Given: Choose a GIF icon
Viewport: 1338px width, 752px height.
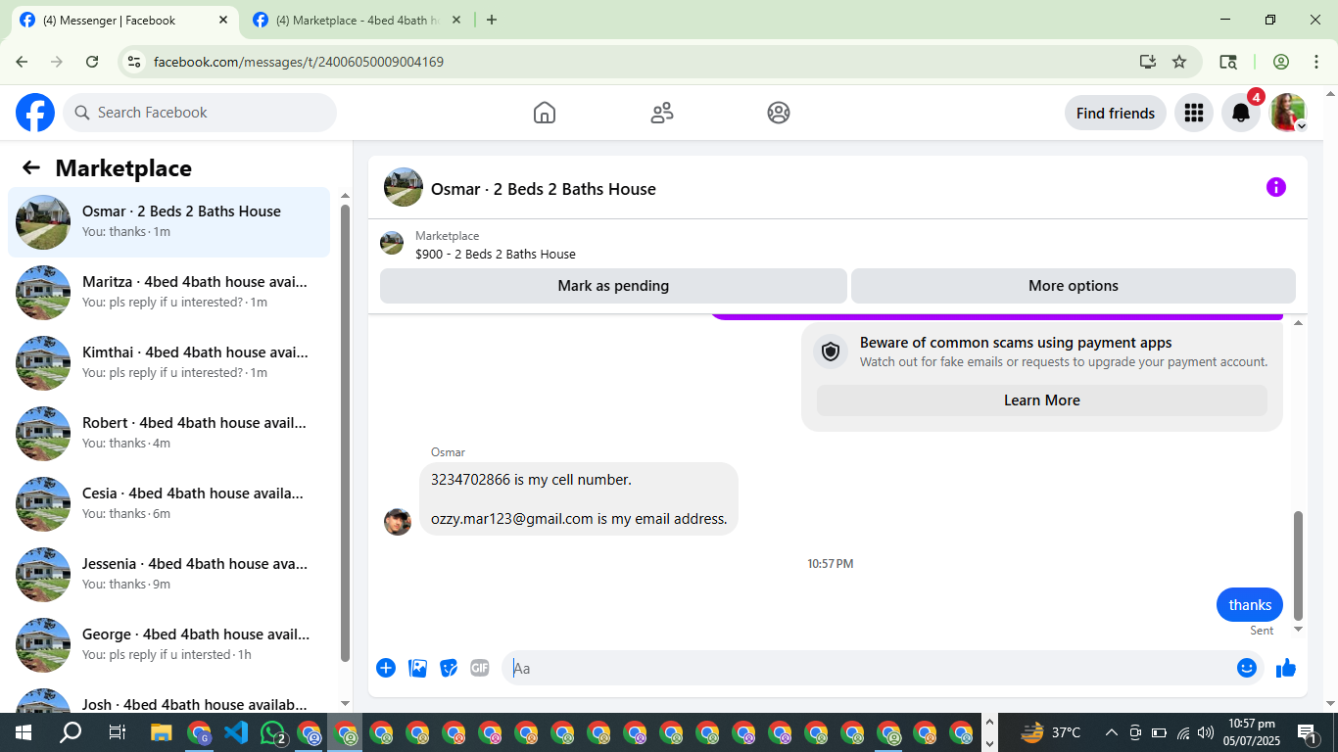Looking at the screenshot, I should 480,668.
